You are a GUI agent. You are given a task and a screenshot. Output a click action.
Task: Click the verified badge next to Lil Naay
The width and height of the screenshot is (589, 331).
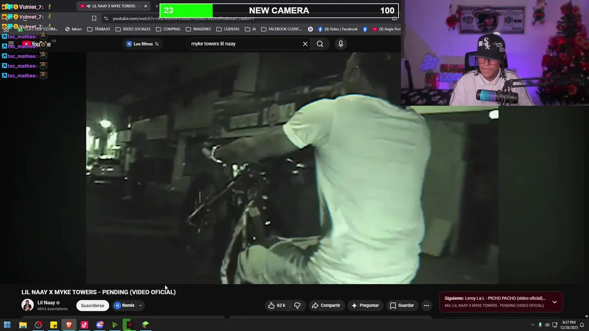point(58,303)
